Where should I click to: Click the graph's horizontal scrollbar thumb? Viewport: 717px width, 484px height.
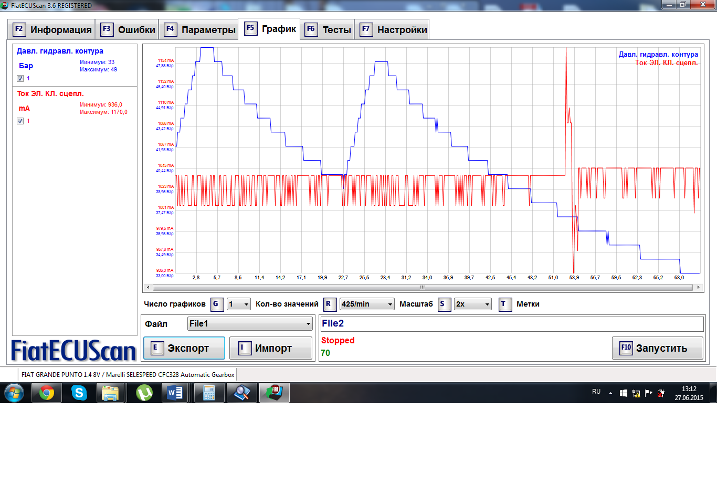[x=422, y=287]
